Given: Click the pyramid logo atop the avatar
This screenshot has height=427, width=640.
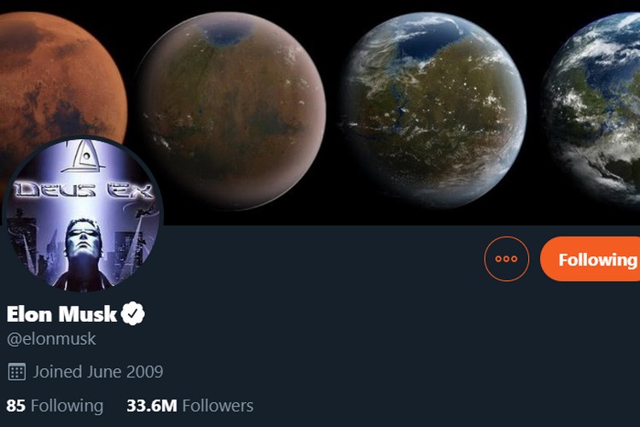Looking at the screenshot, I should pos(84,156).
